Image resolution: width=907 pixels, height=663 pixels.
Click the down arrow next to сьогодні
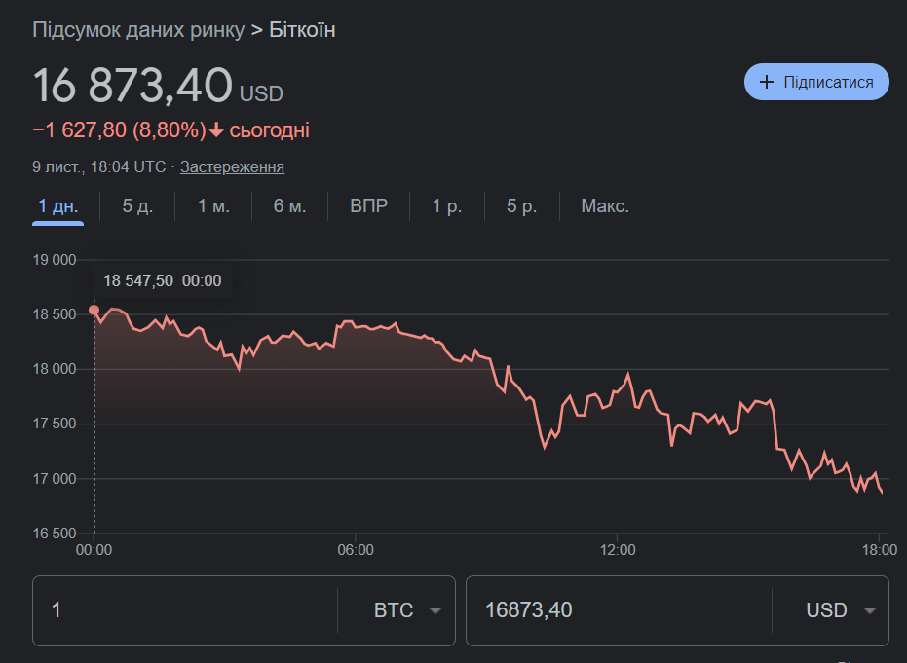216,131
